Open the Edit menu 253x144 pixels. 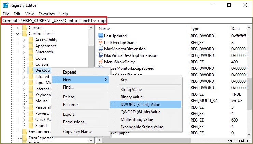point(17,14)
